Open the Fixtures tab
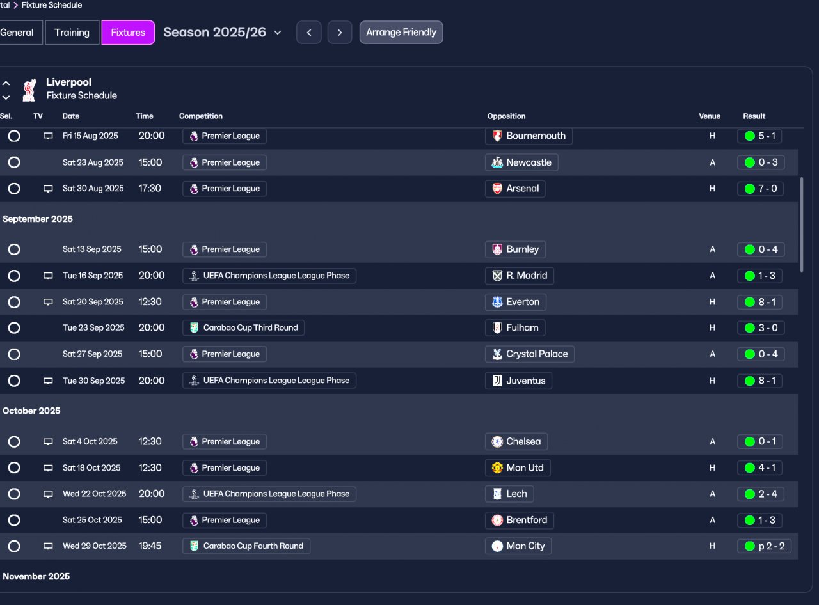Screen dimensions: 819x605 click(128, 33)
